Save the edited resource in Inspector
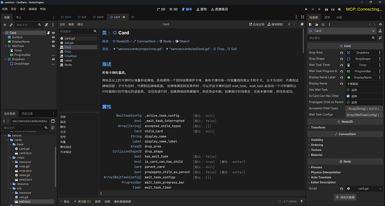The height and width of the screenshot is (206, 385). coord(323,24)
